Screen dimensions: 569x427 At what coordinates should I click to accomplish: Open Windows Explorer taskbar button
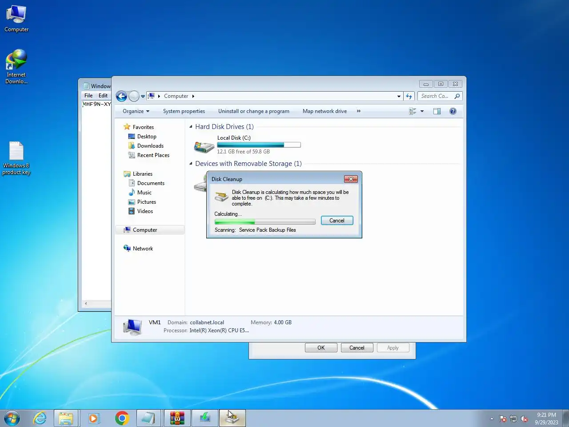(66, 419)
